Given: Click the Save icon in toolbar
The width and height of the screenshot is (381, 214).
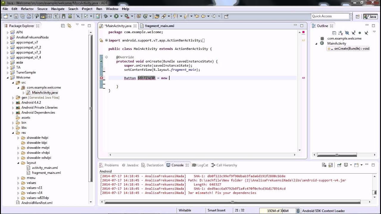Looking at the screenshot, I should [16, 16].
